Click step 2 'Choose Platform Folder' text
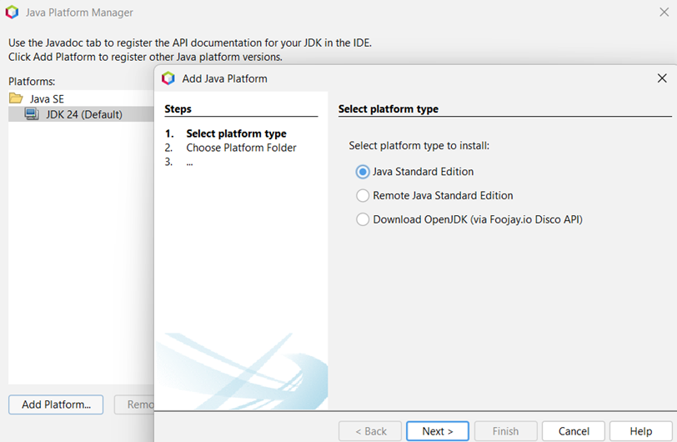The width and height of the screenshot is (677, 442). coord(241,148)
